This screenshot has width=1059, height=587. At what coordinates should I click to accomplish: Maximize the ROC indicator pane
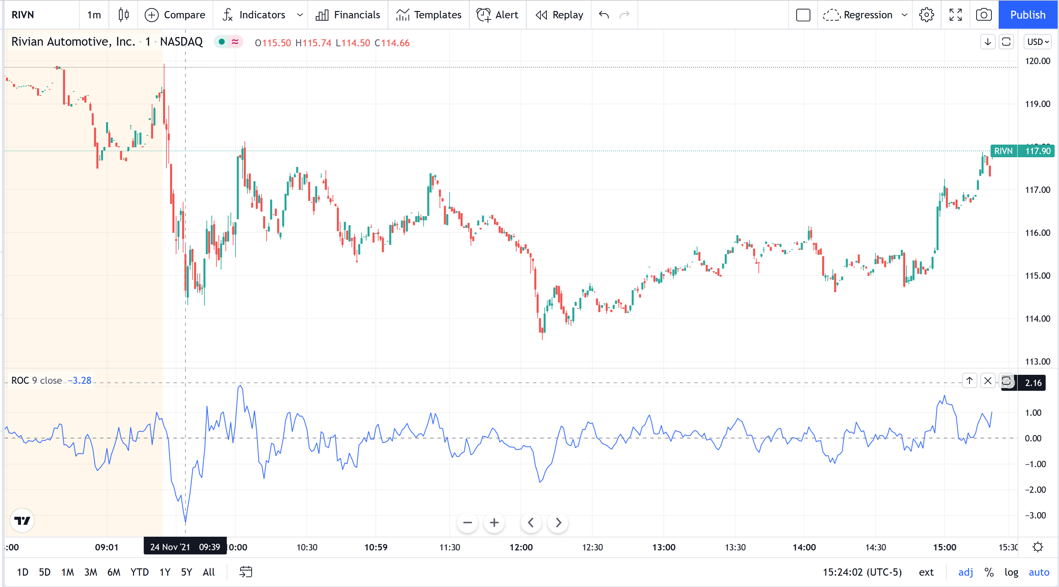pos(1006,380)
